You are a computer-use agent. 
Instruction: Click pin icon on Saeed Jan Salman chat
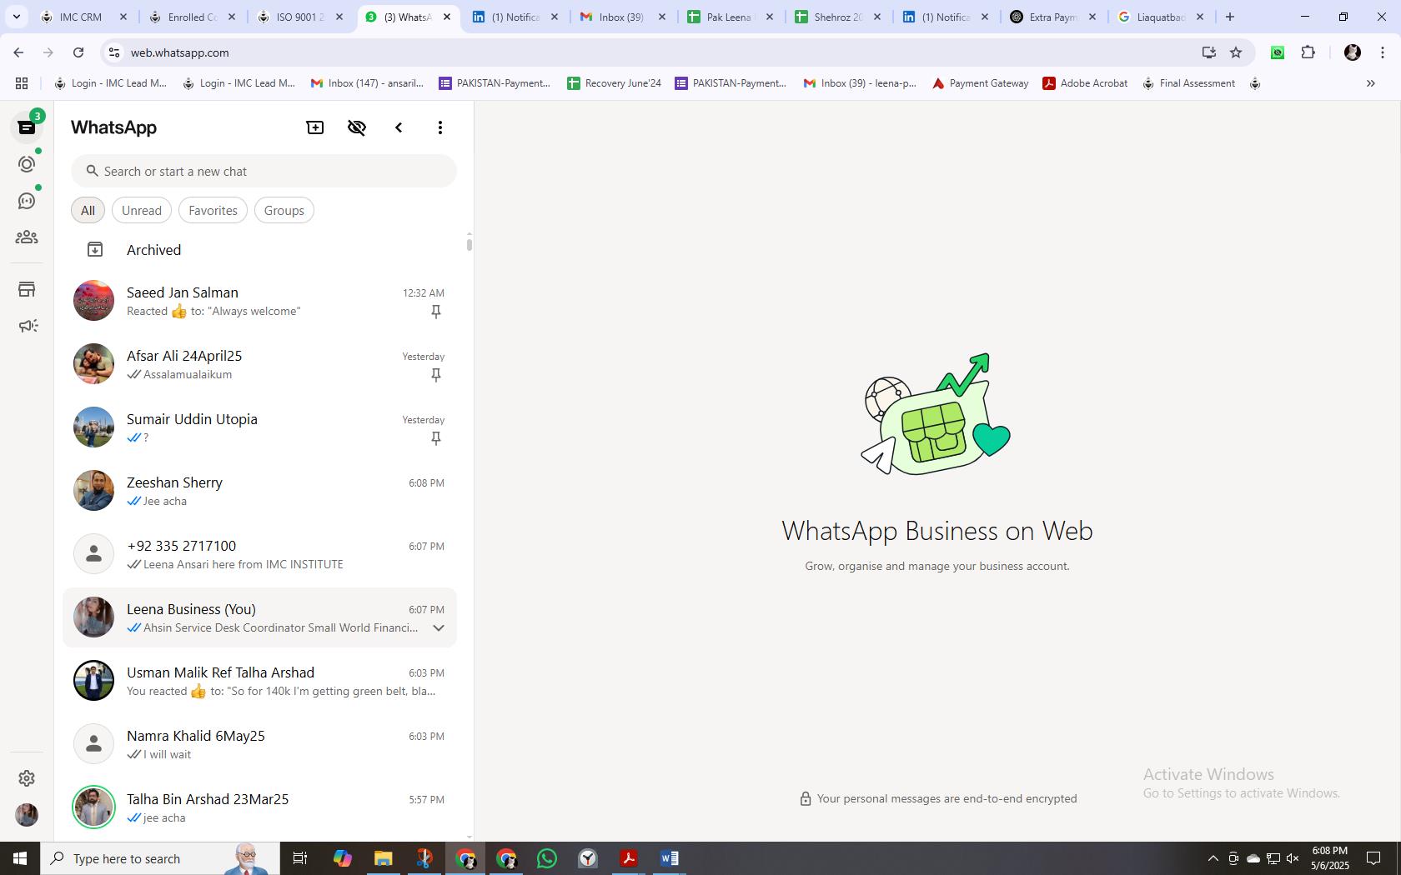point(435,312)
